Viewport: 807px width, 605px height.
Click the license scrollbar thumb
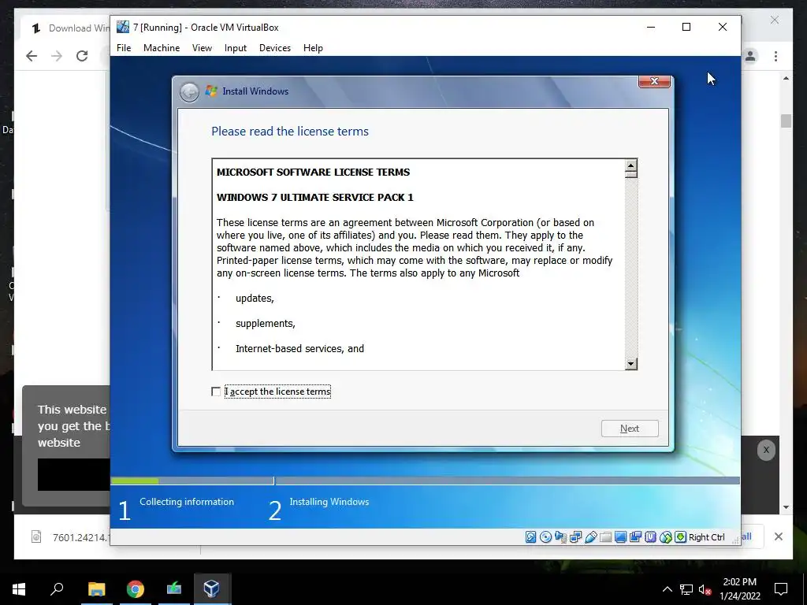coord(631,175)
